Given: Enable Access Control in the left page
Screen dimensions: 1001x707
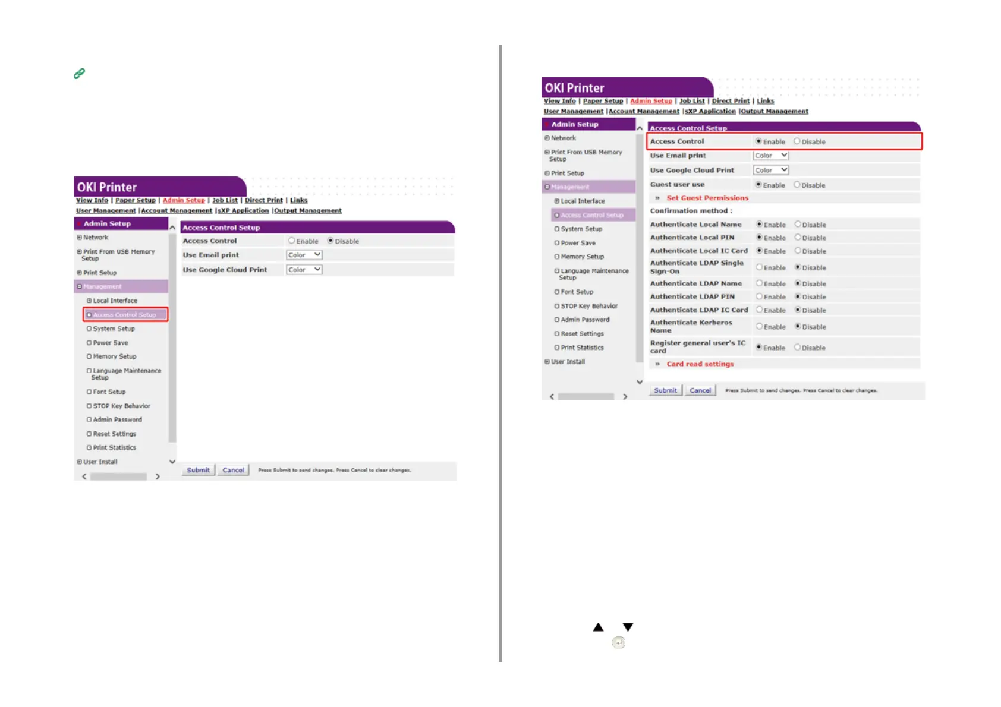Looking at the screenshot, I should point(291,241).
